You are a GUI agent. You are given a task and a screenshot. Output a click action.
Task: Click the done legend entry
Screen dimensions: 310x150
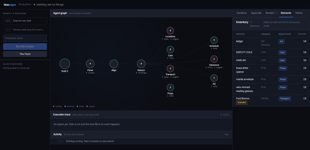point(80,106)
